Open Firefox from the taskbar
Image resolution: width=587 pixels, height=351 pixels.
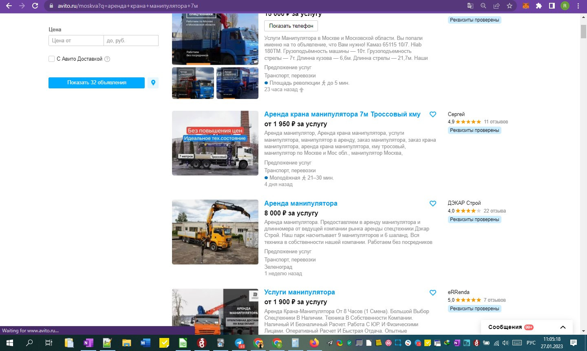pyautogui.click(x=314, y=343)
